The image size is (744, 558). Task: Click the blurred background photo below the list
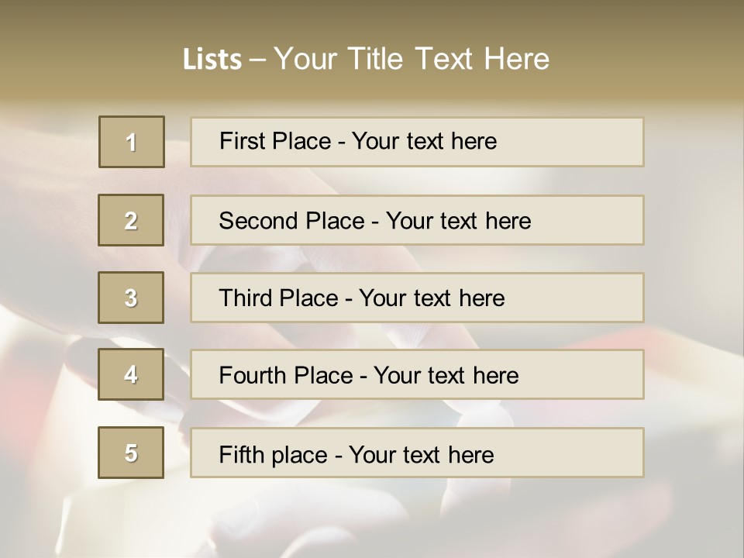pyautogui.click(x=372, y=519)
